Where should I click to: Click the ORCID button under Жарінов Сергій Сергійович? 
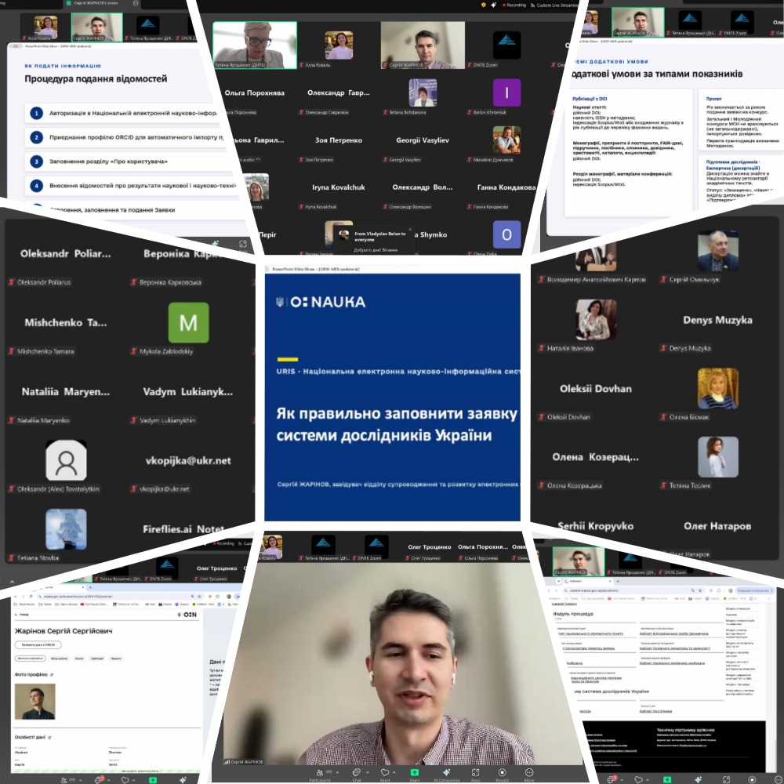(x=38, y=645)
